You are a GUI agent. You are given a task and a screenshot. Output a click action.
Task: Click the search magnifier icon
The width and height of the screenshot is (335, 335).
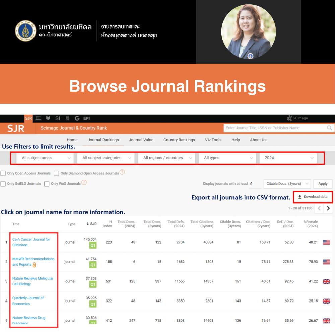click(330, 128)
